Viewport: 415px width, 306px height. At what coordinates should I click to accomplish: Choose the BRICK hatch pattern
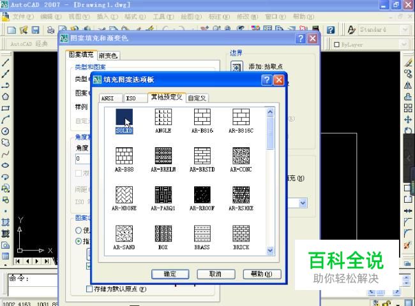point(241,233)
